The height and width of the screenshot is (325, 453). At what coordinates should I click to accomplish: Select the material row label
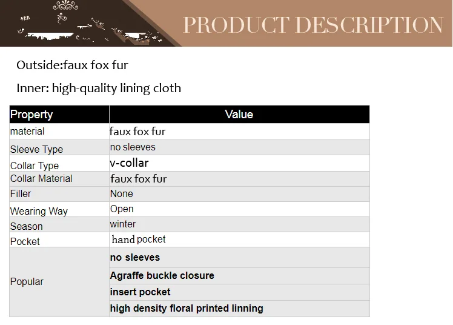[27, 131]
